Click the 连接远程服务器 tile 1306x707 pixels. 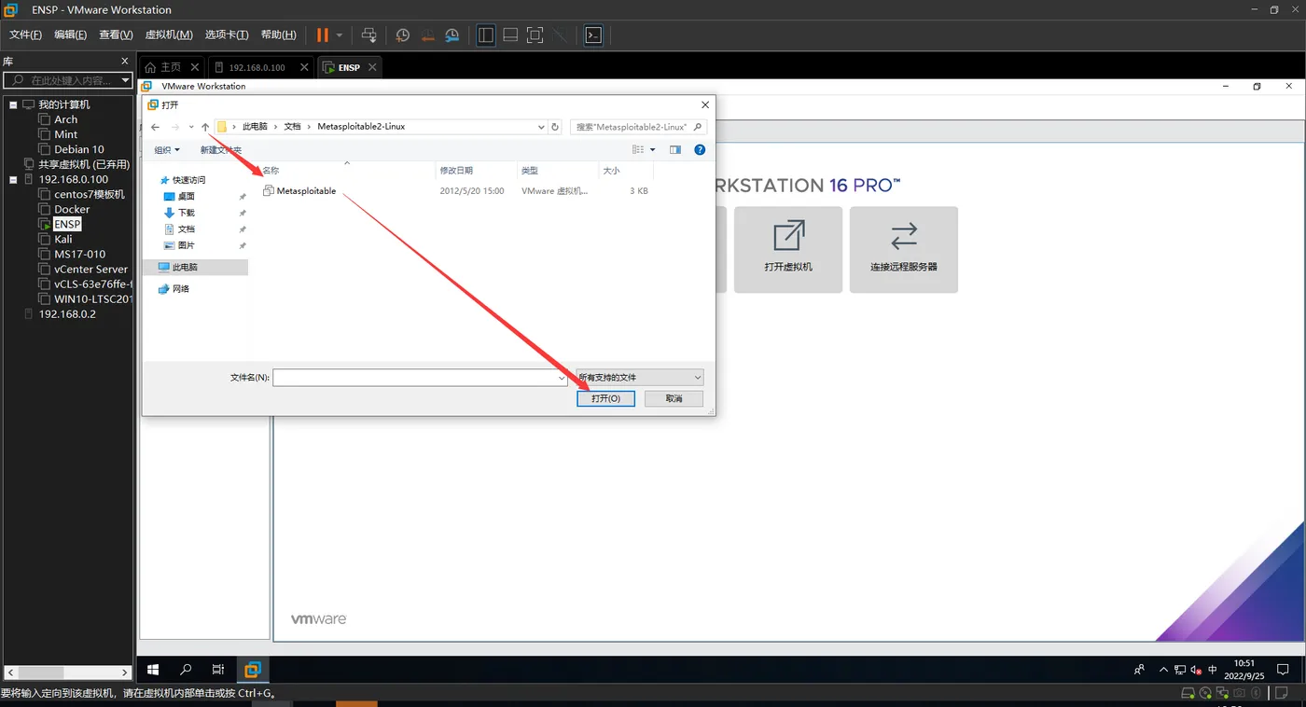click(904, 249)
